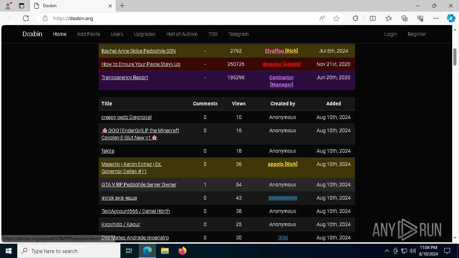459x258 pixels.
Task: Toggle split screen view
Action: point(373,18)
